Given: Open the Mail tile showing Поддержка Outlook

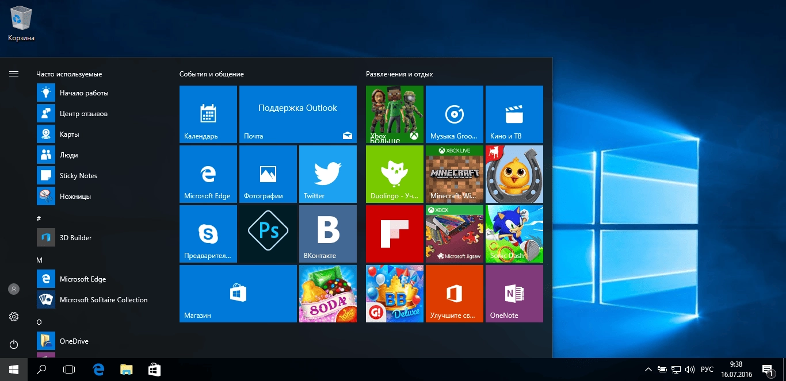Looking at the screenshot, I should pos(298,114).
